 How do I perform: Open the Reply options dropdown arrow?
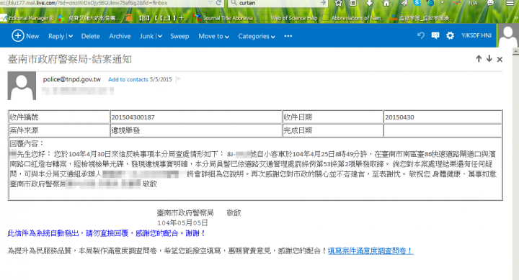tap(71, 36)
